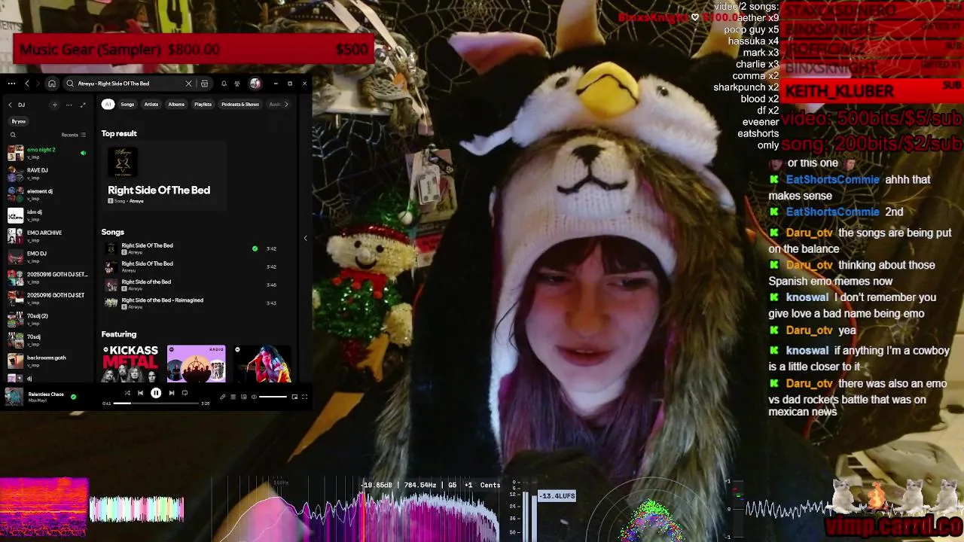Screen dimensions: 964x542
Task: Enter Spotify full screen mode
Action: (x=304, y=397)
